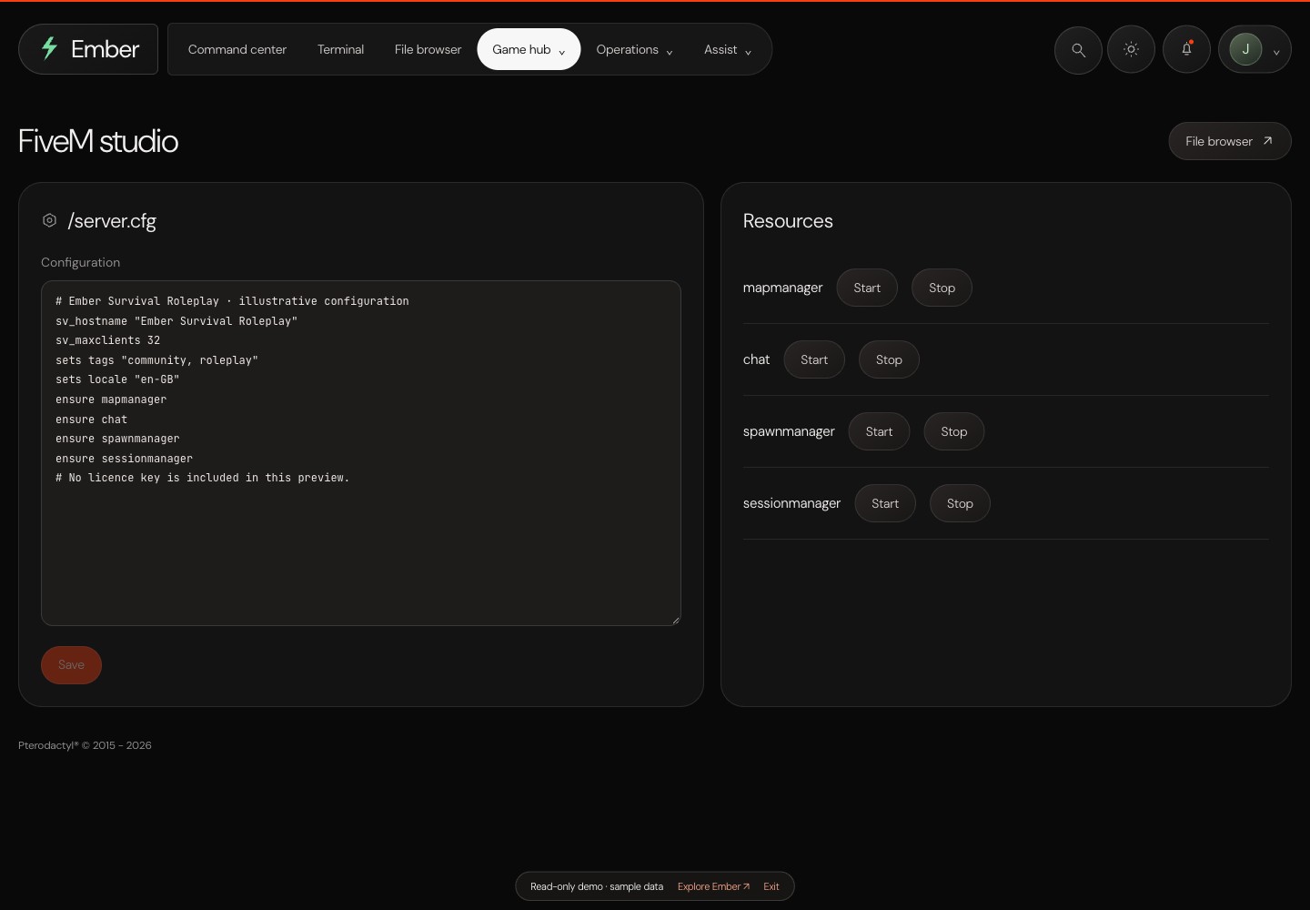The width and height of the screenshot is (1310, 910).
Task: Expand the Operations menu
Action: (x=634, y=50)
